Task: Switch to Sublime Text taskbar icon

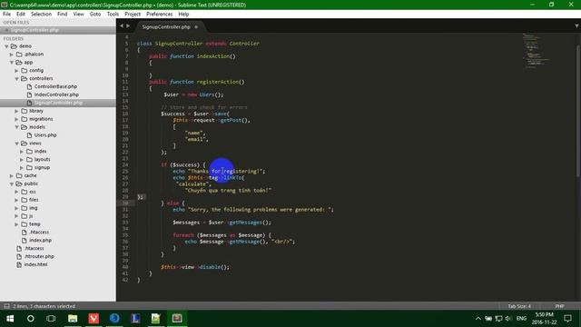Action: click(x=177, y=319)
